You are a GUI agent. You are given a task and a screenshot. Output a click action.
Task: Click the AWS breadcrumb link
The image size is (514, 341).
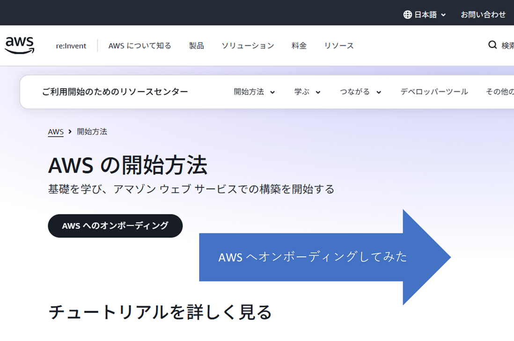(x=56, y=132)
